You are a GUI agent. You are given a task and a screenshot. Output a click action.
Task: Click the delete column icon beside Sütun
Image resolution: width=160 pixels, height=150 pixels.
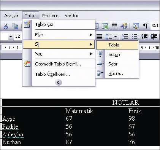pos(100,54)
